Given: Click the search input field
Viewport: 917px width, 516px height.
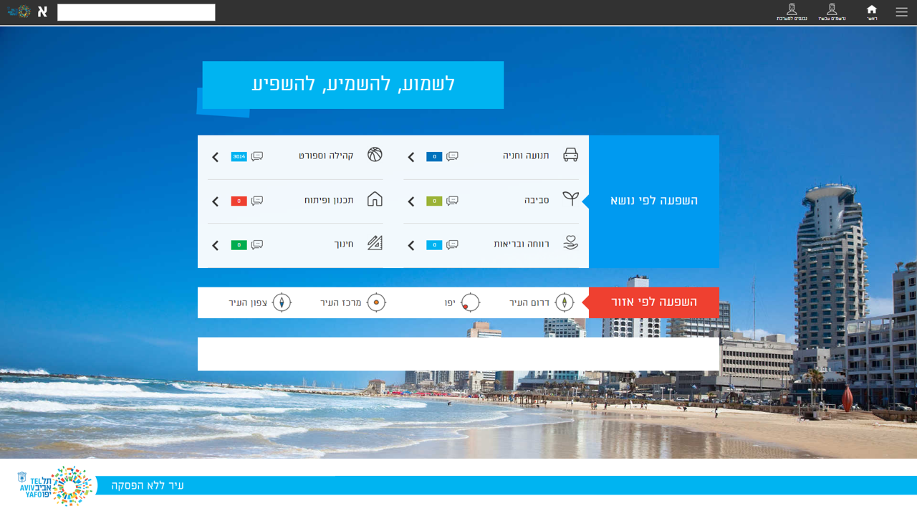Looking at the screenshot, I should (x=136, y=12).
